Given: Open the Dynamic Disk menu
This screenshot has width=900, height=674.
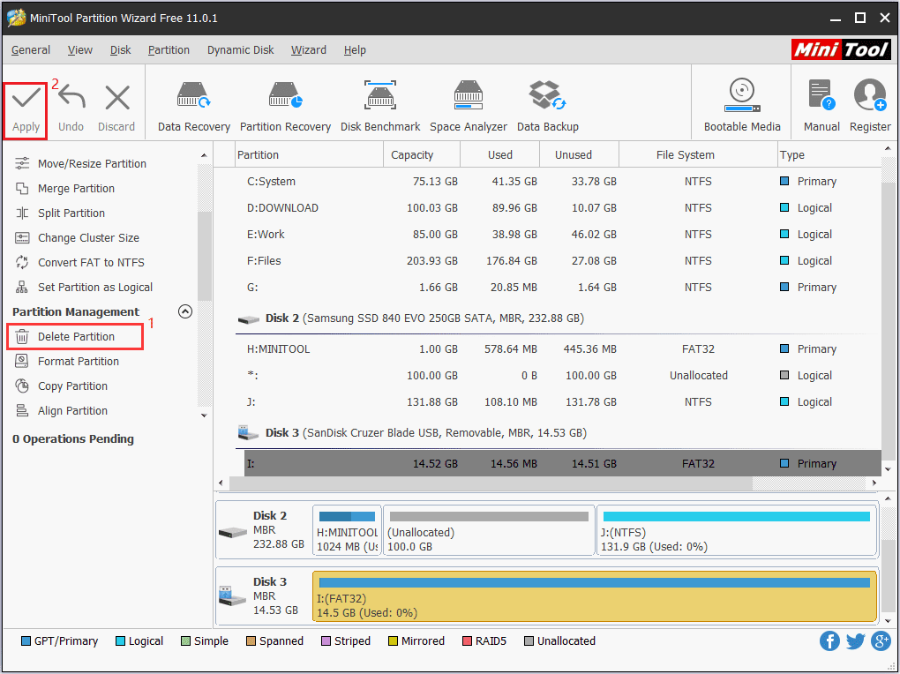Looking at the screenshot, I should (x=241, y=50).
